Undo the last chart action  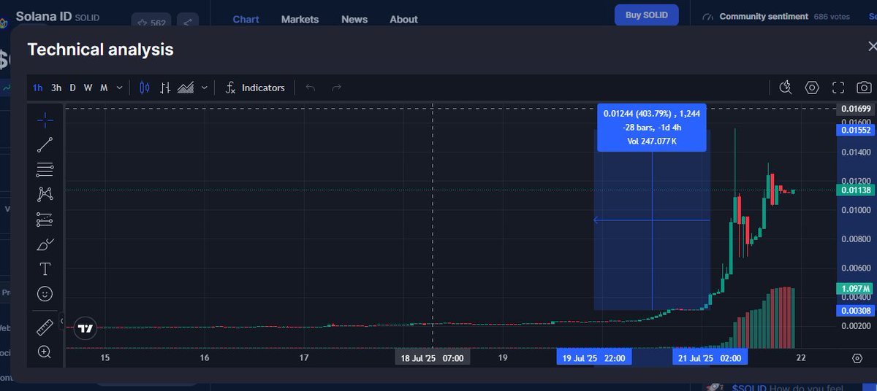pyautogui.click(x=310, y=88)
